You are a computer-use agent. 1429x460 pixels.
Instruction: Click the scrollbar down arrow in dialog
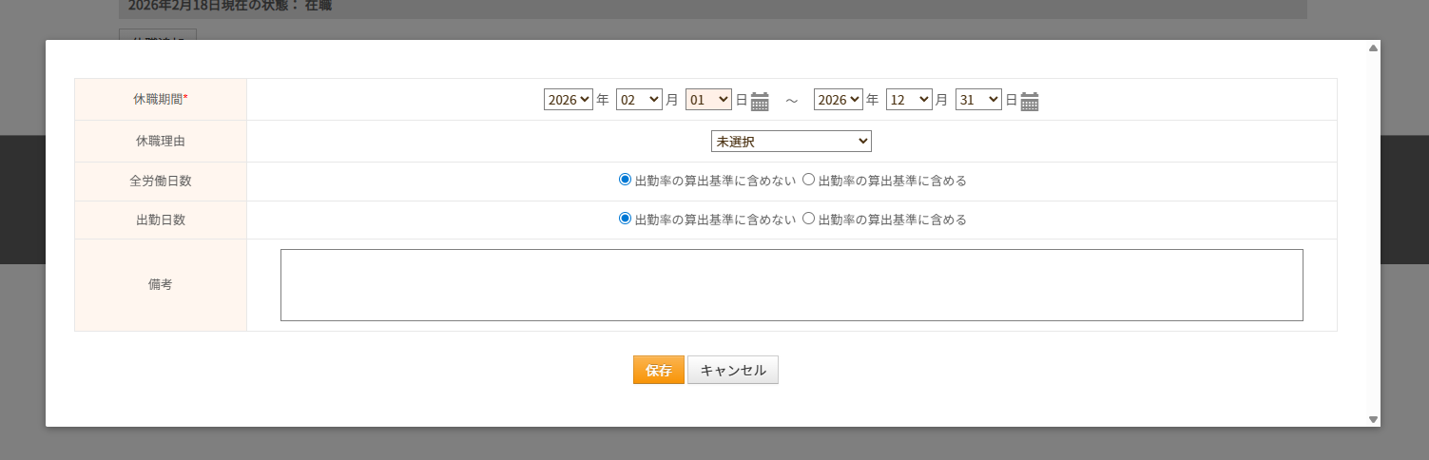tap(1373, 419)
